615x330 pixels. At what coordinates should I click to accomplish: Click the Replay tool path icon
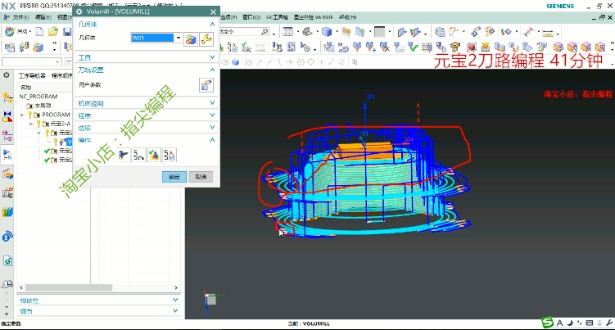pyautogui.click(x=138, y=155)
